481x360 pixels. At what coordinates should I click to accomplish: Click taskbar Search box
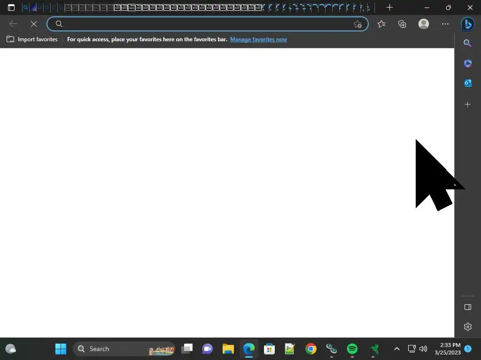(x=124, y=349)
